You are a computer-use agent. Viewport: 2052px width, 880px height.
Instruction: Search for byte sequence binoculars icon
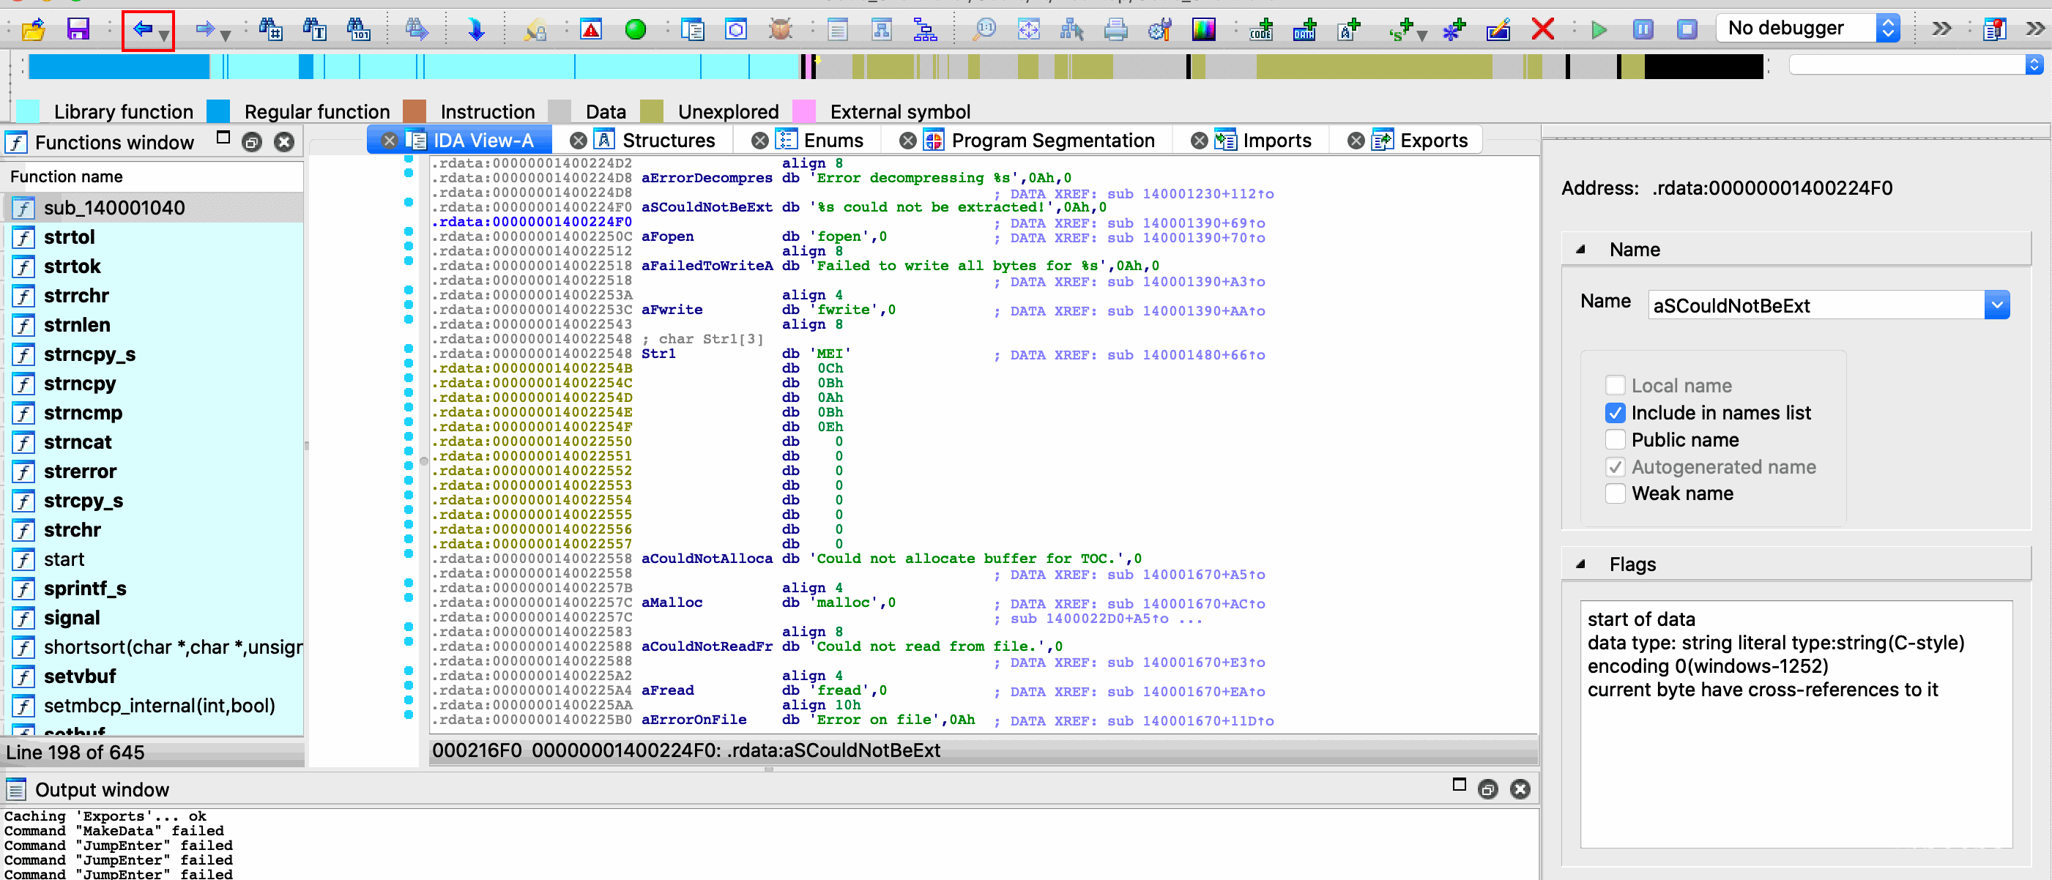tap(358, 29)
